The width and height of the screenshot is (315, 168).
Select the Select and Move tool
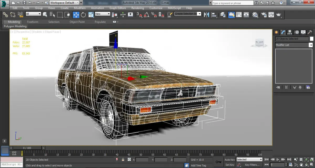pos(76,15)
